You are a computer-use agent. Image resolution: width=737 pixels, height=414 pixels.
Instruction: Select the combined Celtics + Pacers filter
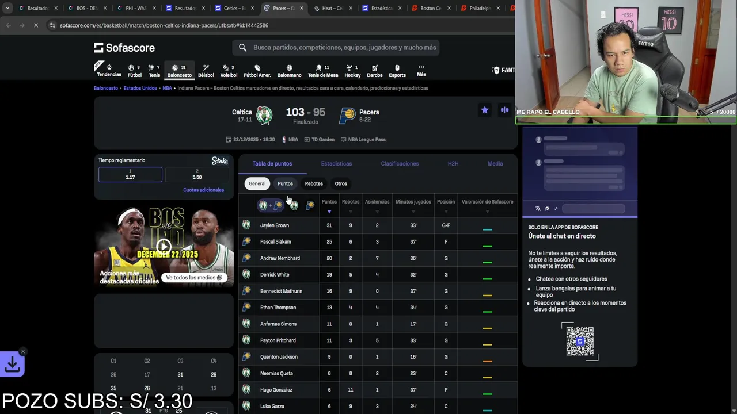point(271,205)
